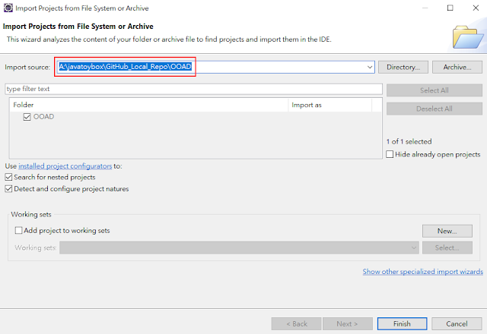Image resolution: width=487 pixels, height=334 pixels.
Task: Expand the Import source dropdown
Action: coord(370,68)
